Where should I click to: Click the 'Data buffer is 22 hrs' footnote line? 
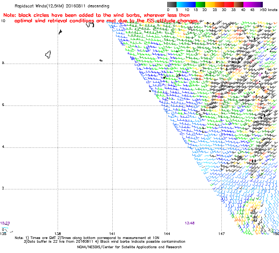[105, 242]
